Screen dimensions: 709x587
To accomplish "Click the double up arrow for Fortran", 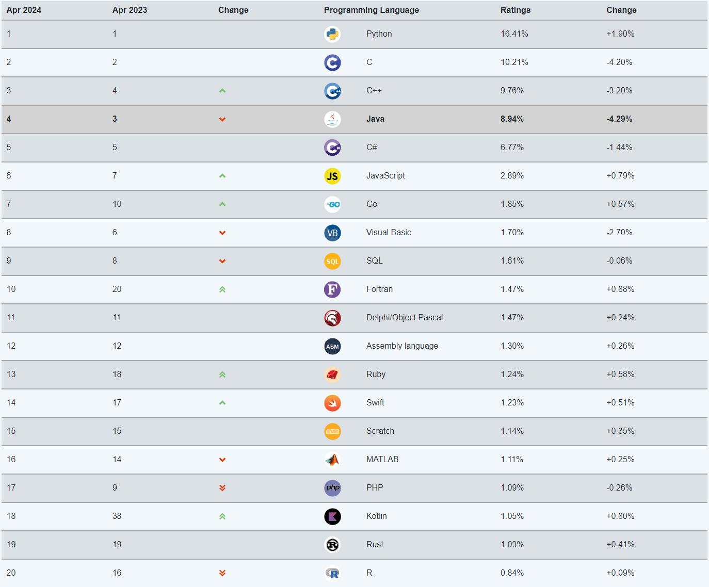I will pyautogui.click(x=222, y=289).
